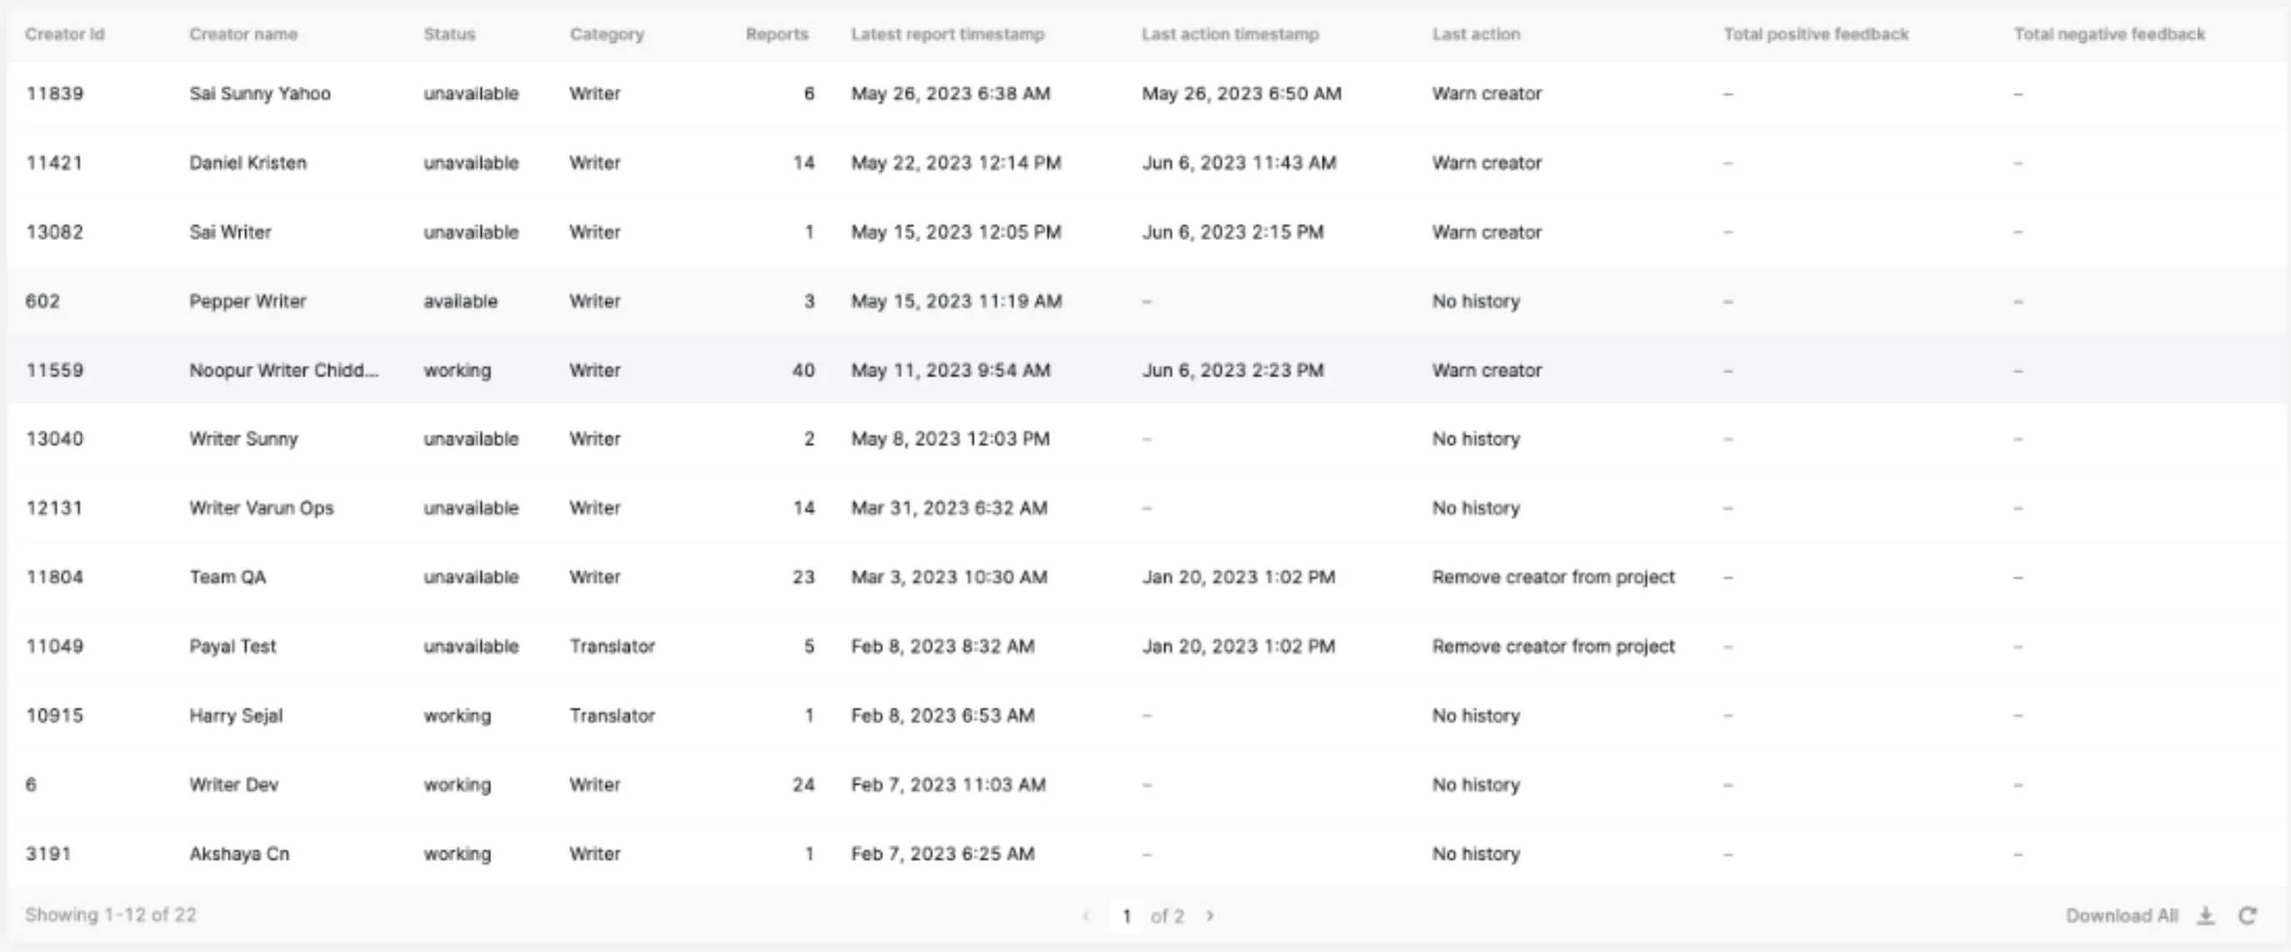Image resolution: width=2291 pixels, height=952 pixels.
Task: Sort by Reports column header
Action: [776, 34]
